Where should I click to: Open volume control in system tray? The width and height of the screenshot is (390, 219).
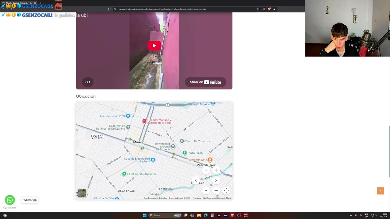click(x=376, y=215)
